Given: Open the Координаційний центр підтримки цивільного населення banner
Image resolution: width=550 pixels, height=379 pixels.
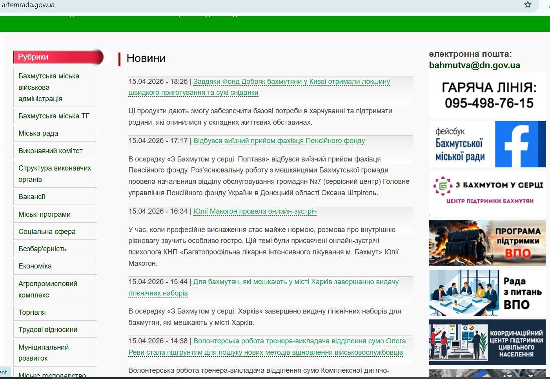Looking at the screenshot, I should (x=487, y=342).
